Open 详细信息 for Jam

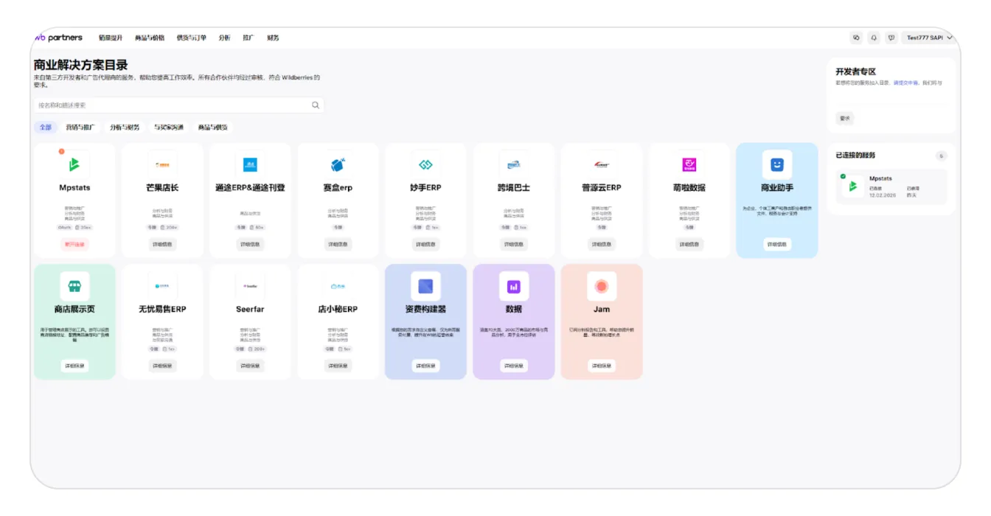tap(602, 366)
